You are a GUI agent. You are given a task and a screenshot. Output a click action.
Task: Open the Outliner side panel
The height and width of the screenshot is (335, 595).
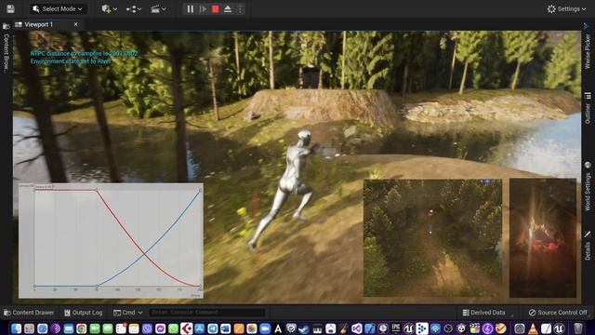tap(588, 114)
